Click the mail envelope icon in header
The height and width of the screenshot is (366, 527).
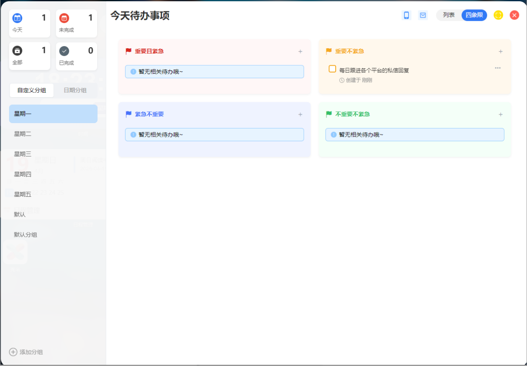423,15
